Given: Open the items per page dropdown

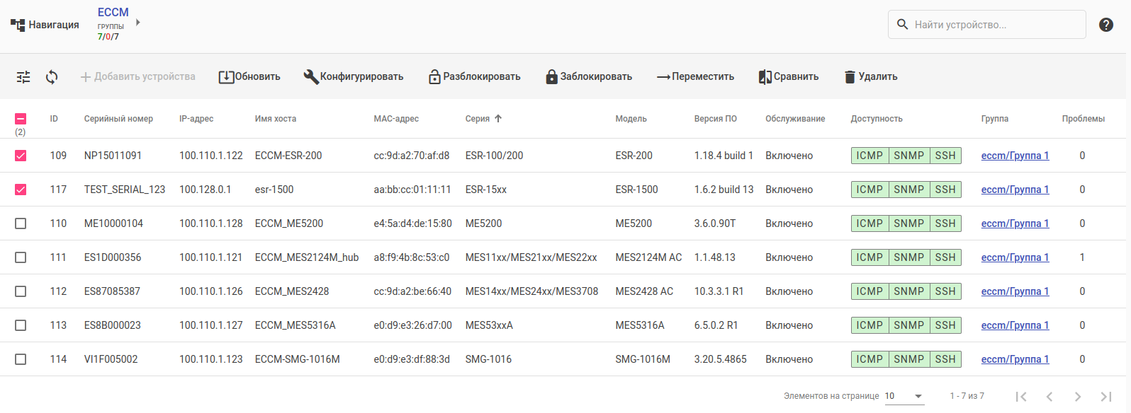Looking at the screenshot, I should (x=905, y=396).
